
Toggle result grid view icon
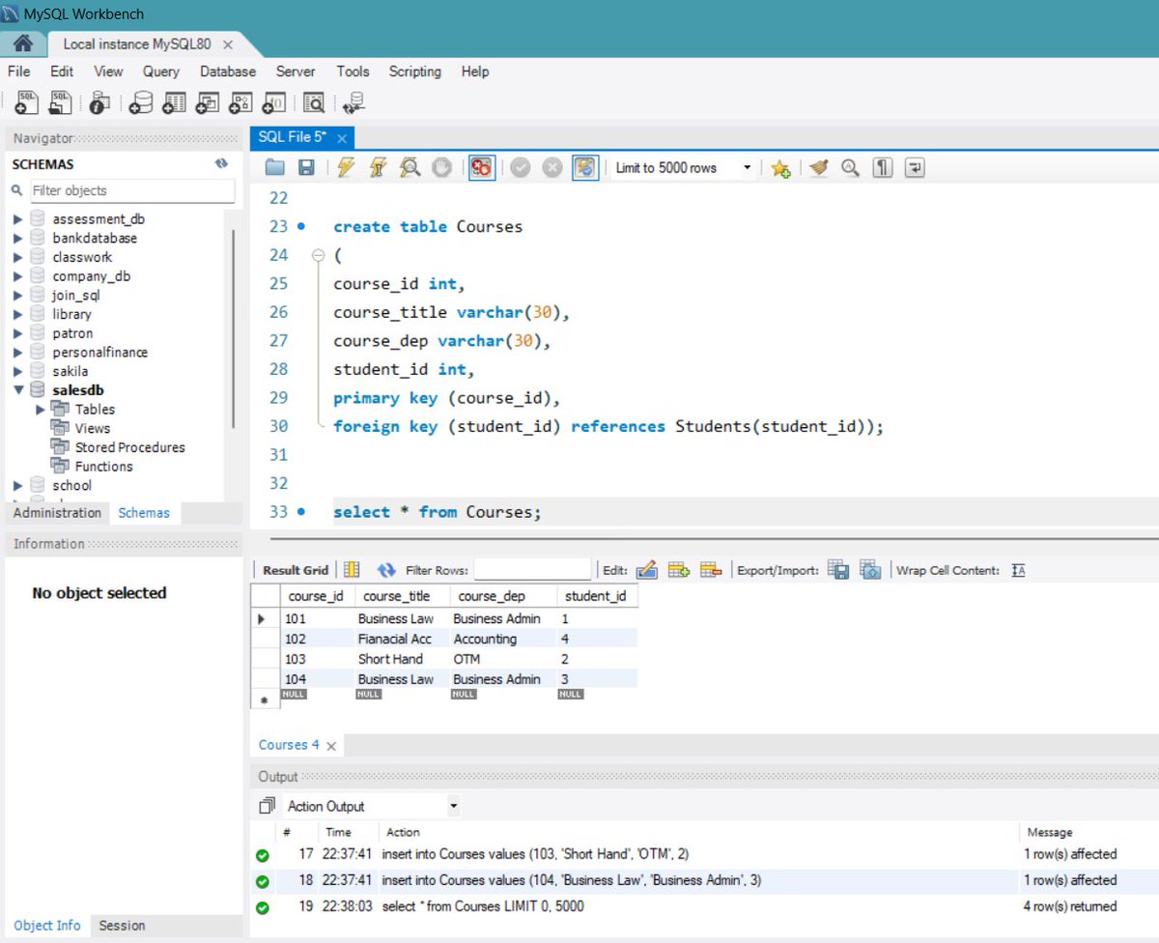pos(353,570)
